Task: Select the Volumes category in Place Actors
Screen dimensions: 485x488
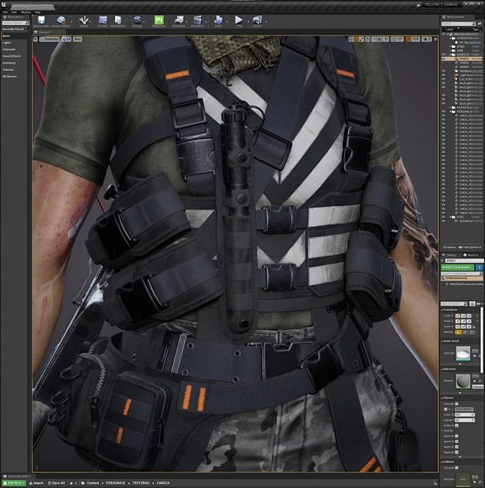Action: click(8, 69)
